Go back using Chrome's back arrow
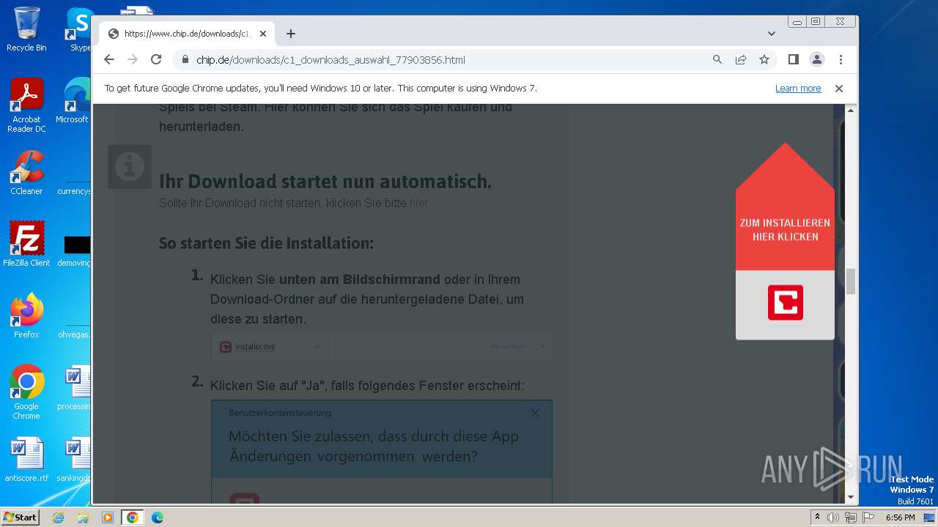The image size is (938, 527). (x=109, y=59)
